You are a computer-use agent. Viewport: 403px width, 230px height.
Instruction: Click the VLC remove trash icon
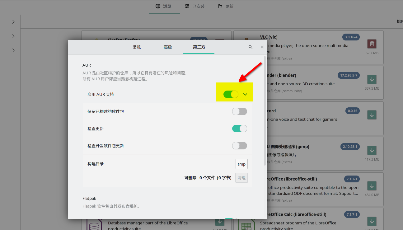click(x=372, y=44)
